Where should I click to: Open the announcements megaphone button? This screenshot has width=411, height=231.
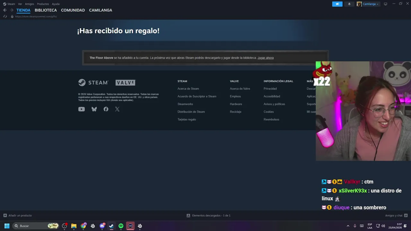click(x=337, y=4)
